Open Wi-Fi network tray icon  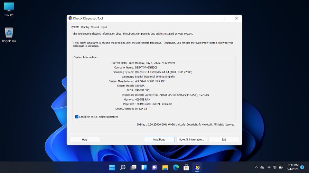pos(269,167)
